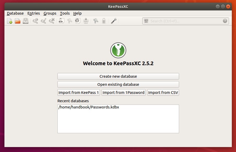The width and height of the screenshot is (236, 152).
Task: Open the Entries menu
Action: tap(33, 13)
